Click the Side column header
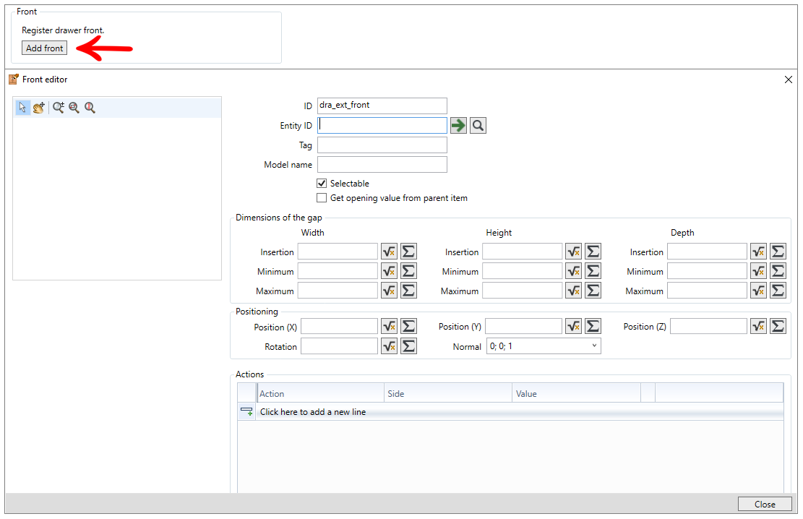 [448, 393]
